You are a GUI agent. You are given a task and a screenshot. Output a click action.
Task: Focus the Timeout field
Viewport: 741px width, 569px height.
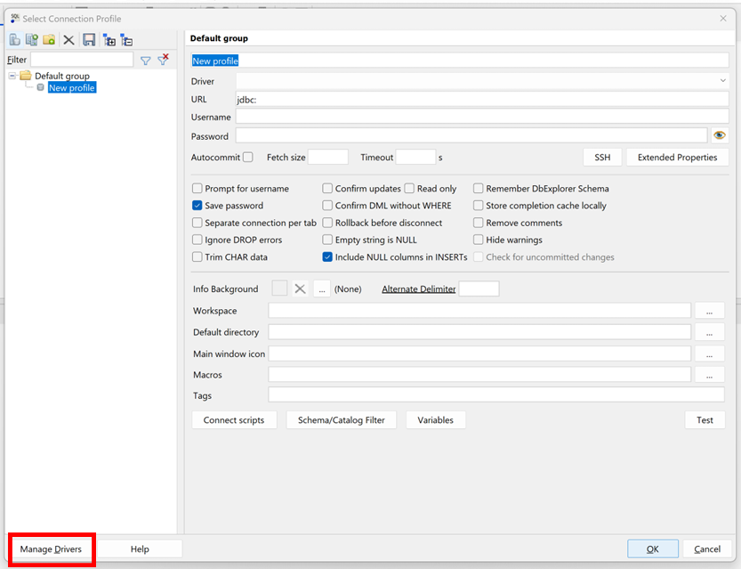[415, 157]
